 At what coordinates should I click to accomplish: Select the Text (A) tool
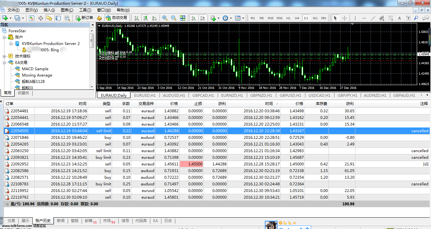coord(399,18)
